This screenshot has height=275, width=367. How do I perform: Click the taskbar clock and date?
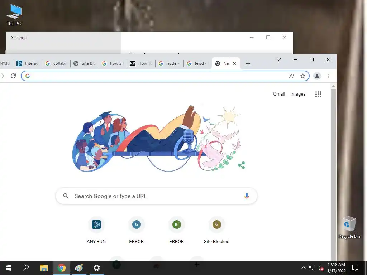[336, 268]
